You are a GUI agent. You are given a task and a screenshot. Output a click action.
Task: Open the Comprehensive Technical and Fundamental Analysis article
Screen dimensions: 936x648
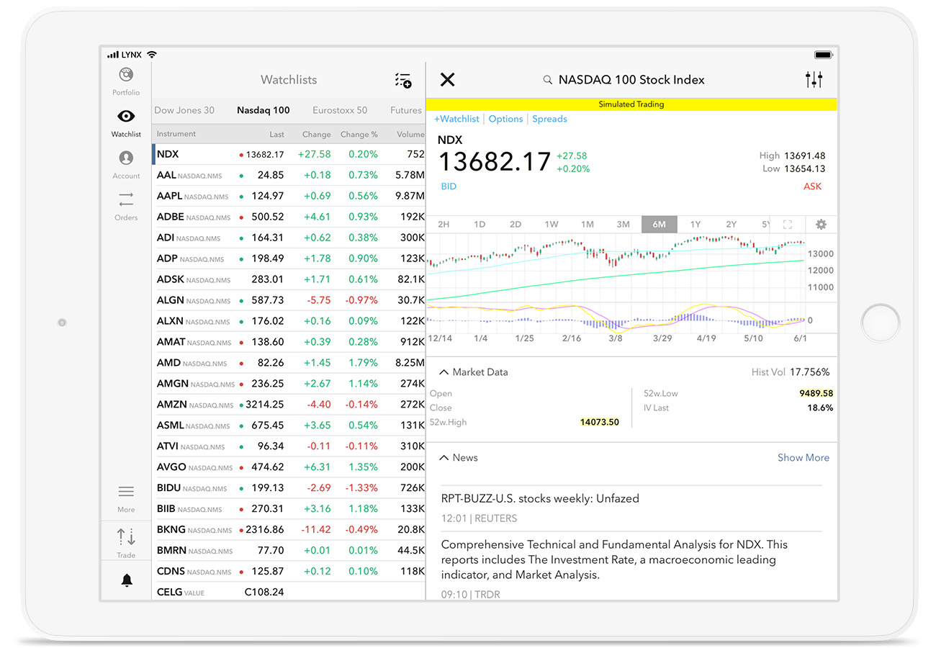pyautogui.click(x=614, y=559)
